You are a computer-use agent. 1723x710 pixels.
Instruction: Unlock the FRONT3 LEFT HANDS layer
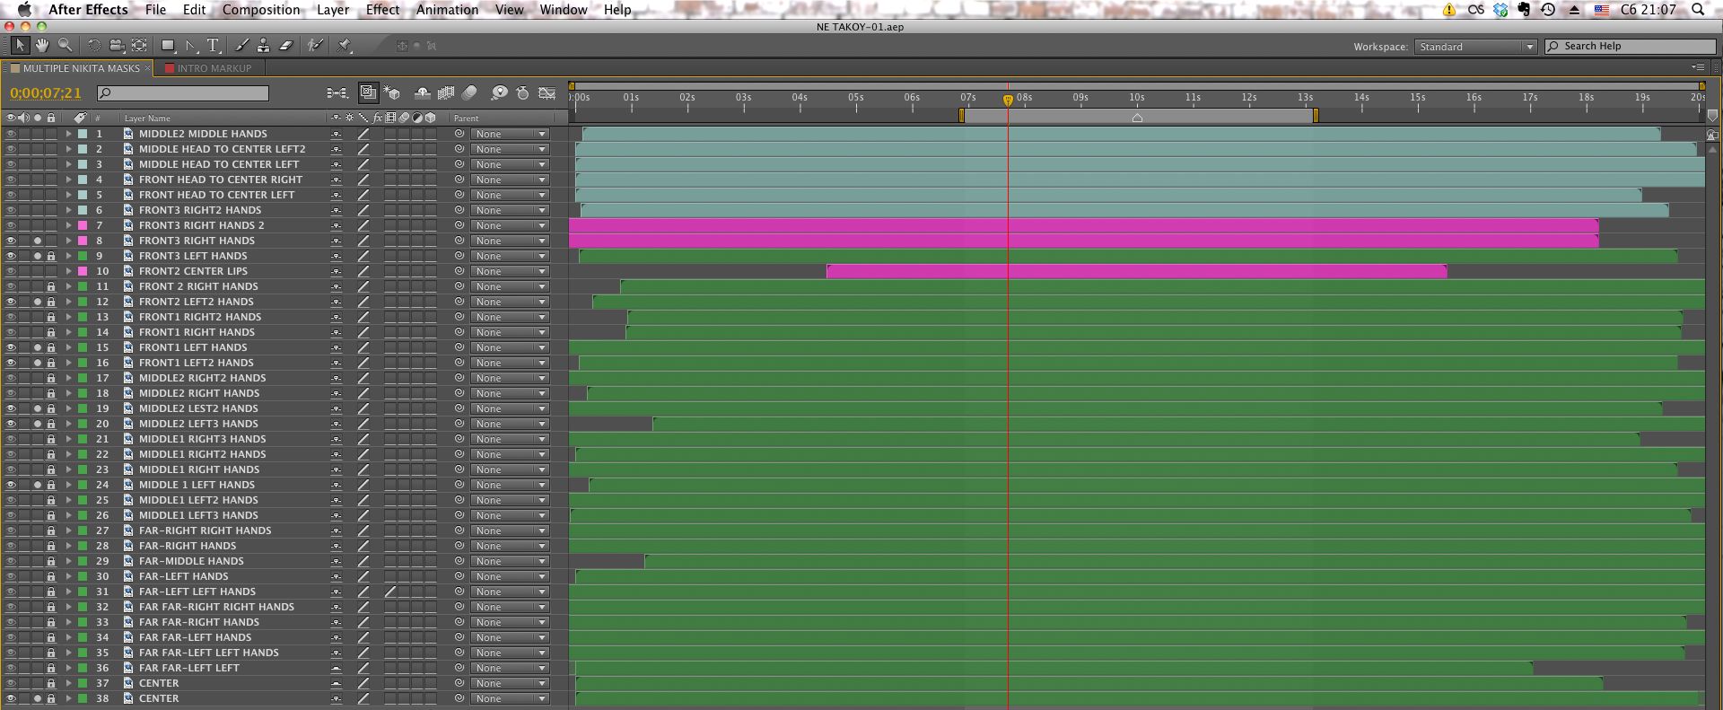51,256
